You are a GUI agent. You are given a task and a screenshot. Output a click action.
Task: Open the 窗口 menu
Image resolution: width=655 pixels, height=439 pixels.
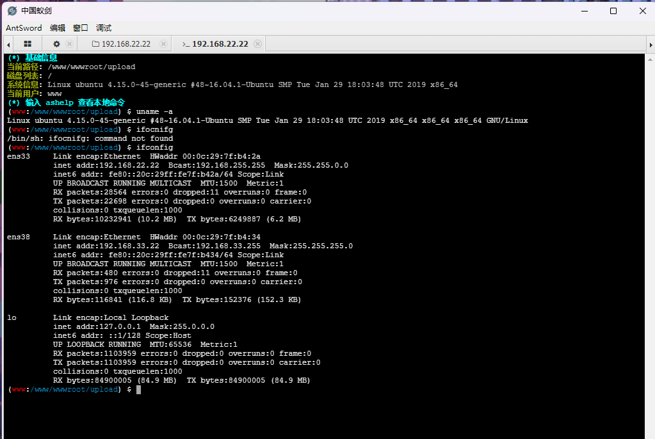click(x=80, y=28)
